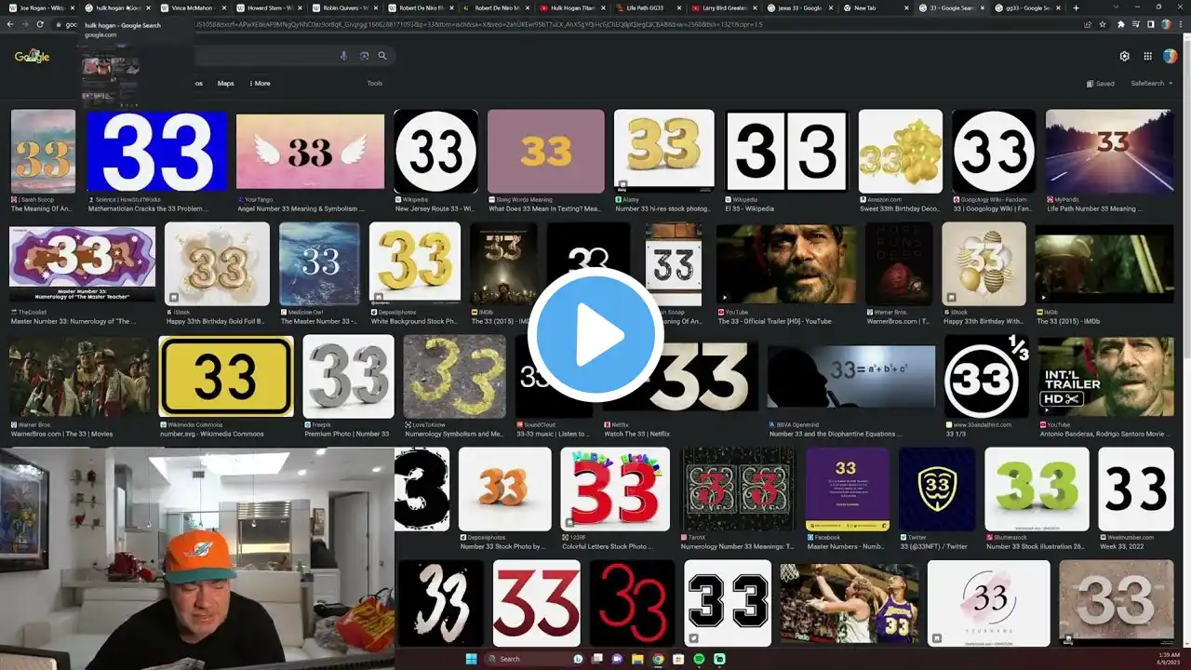
Task: Open the 33 1/3 circular logo image
Action: click(x=986, y=376)
